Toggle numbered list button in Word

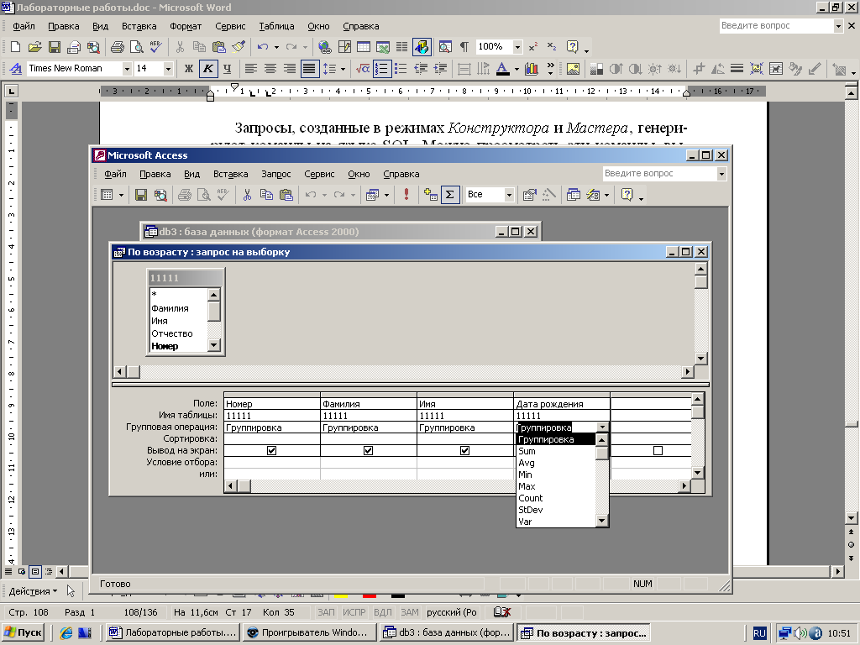point(381,69)
